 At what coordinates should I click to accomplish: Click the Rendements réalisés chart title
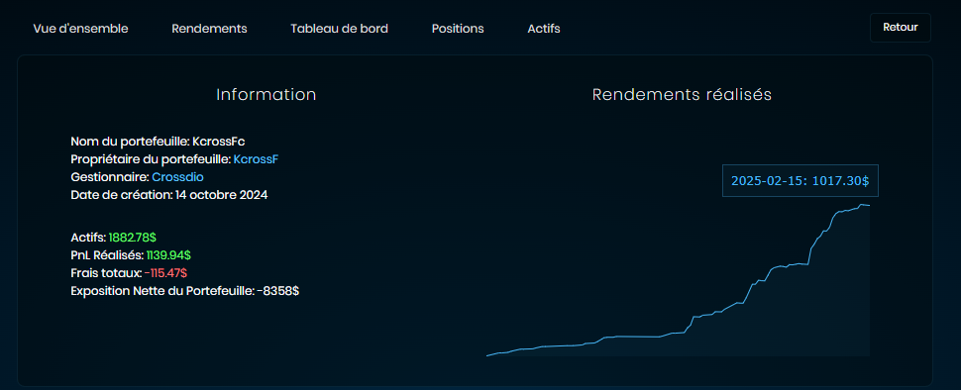[x=682, y=95]
